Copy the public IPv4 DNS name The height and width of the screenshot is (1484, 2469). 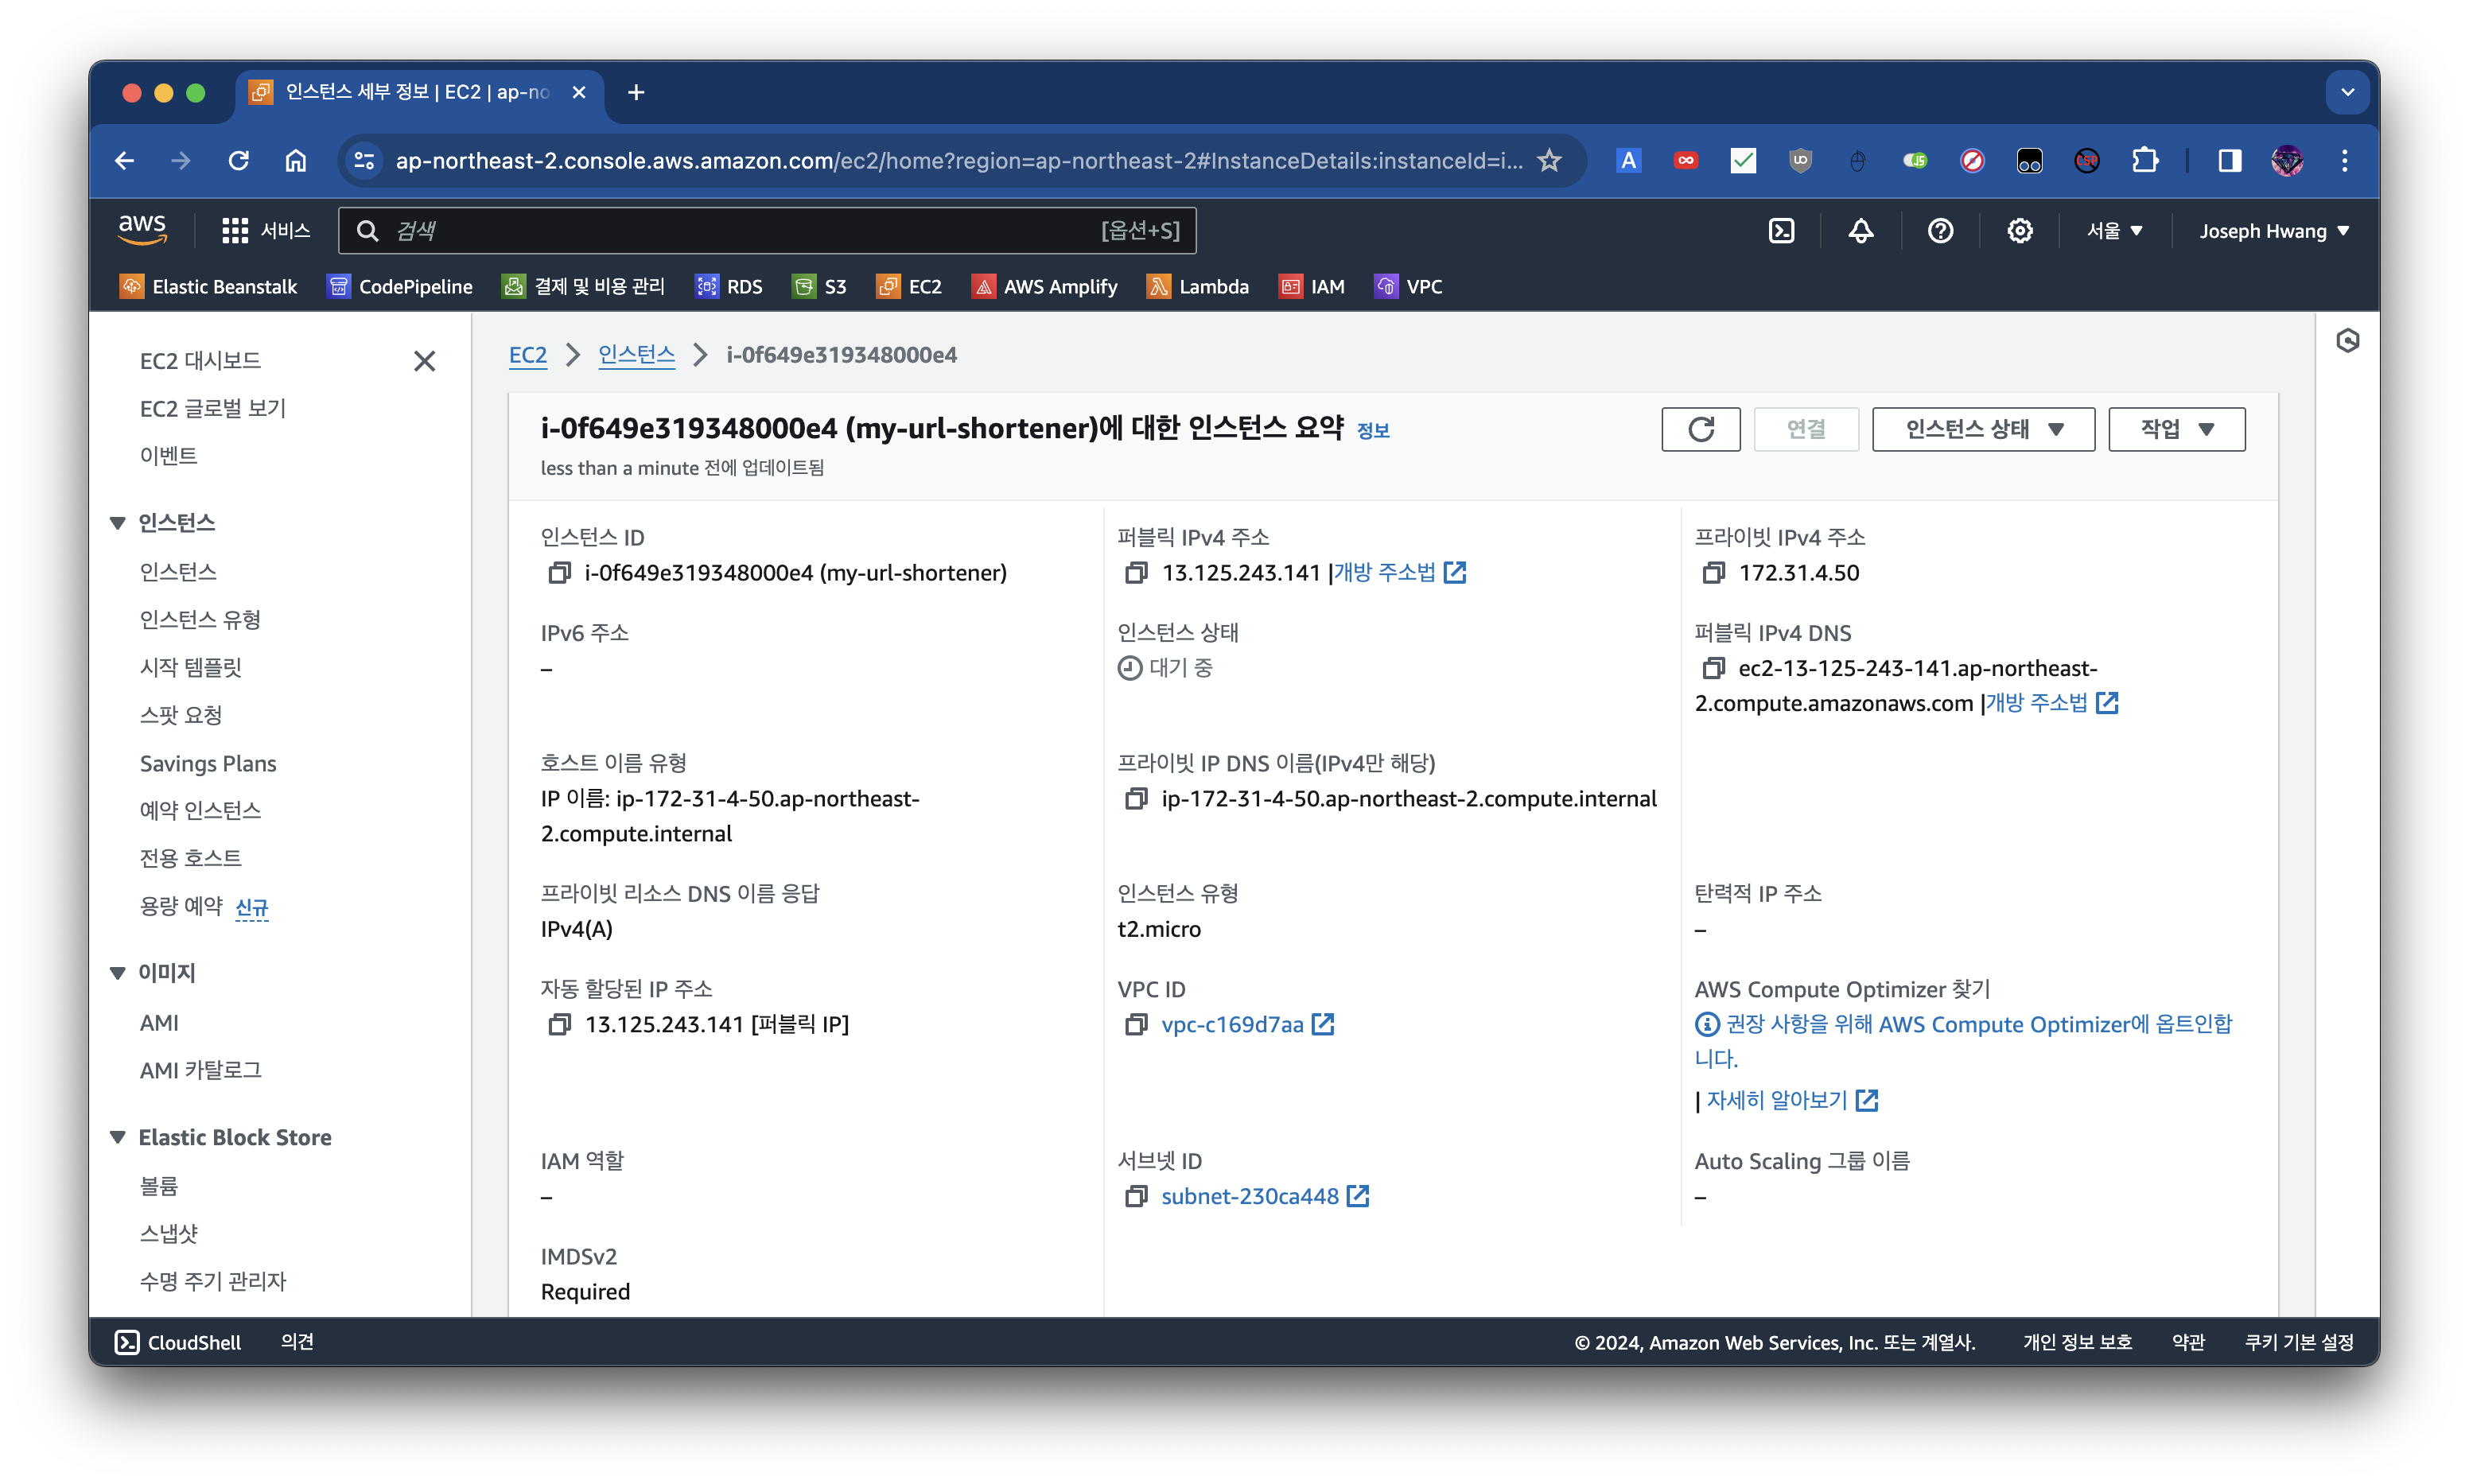pos(1713,668)
